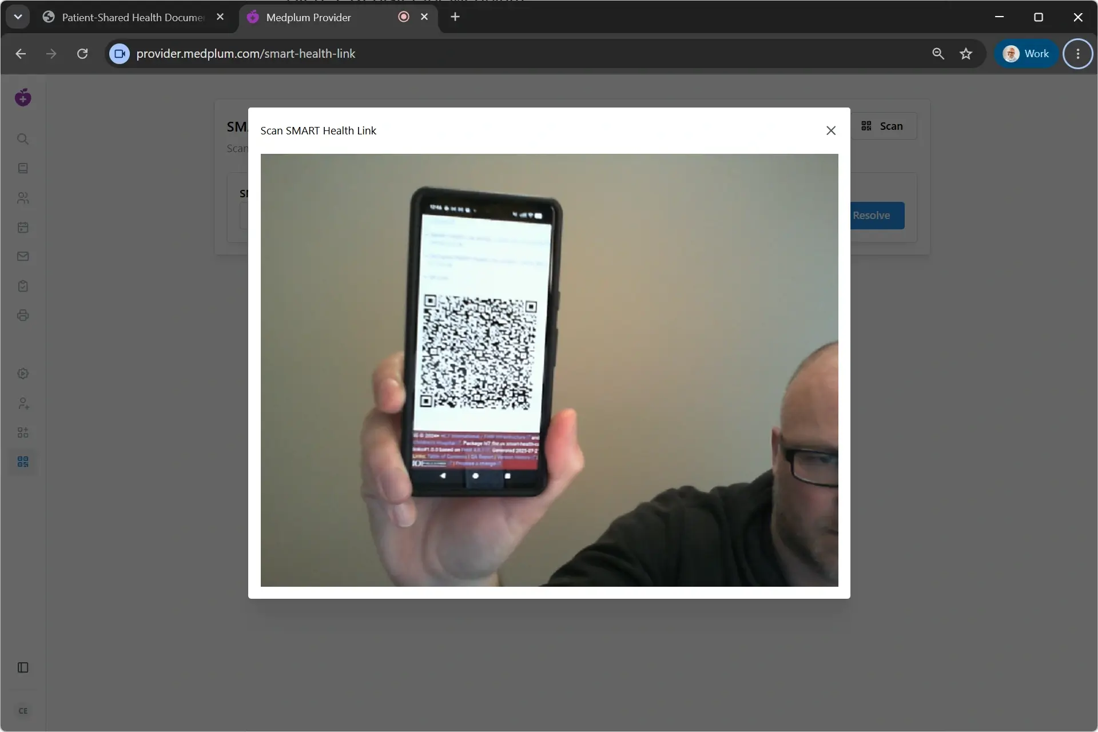This screenshot has height=732, width=1098.
Task: Go back to the previous page
Action: pos(21,54)
